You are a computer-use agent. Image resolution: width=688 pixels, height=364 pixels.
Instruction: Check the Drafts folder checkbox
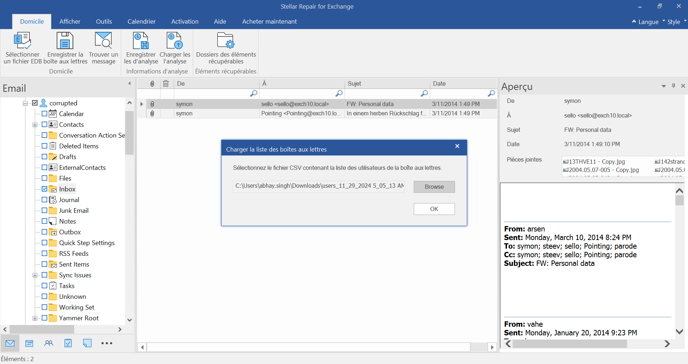(x=44, y=157)
